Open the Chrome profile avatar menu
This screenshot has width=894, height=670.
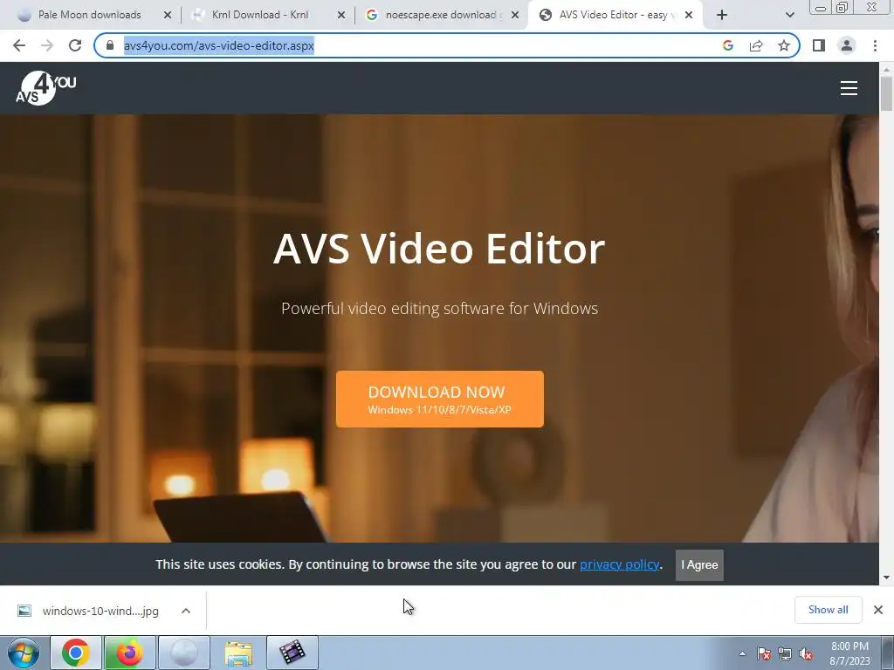847,45
